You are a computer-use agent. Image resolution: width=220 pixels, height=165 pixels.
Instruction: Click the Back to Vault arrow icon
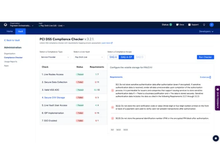pyautogui.click(x=5, y=40)
